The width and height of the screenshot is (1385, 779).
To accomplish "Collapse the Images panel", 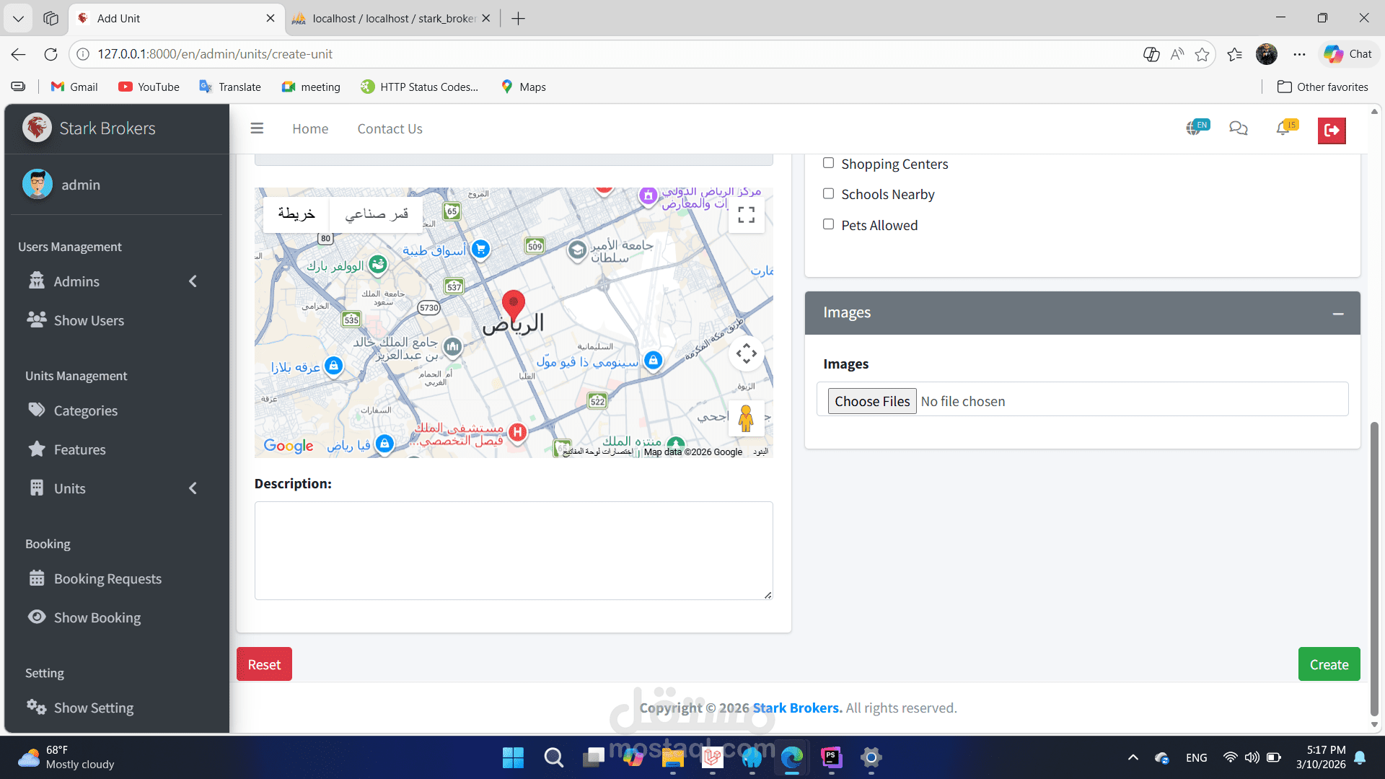I will [x=1338, y=313].
